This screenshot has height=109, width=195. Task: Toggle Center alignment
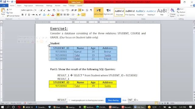click(x=61, y=15)
